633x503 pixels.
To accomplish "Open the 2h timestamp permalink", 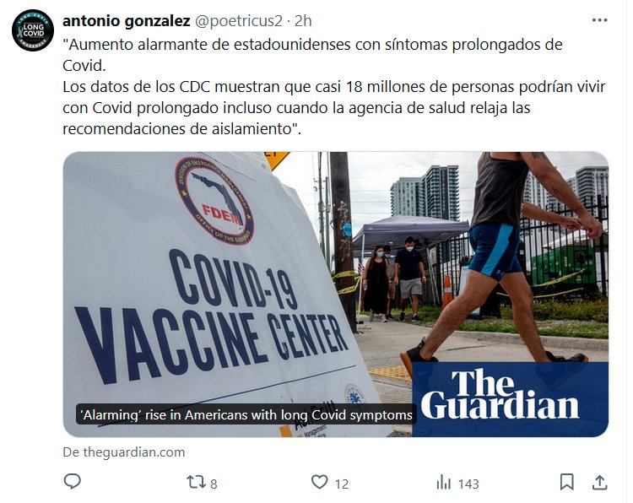I will coord(303,21).
